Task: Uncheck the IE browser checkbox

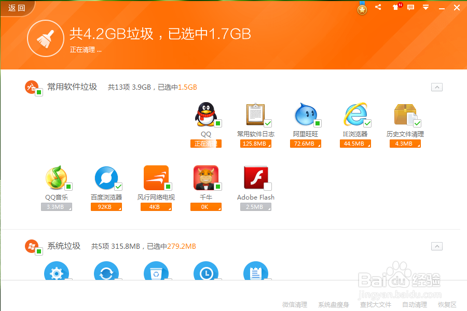Action: pos(367,123)
